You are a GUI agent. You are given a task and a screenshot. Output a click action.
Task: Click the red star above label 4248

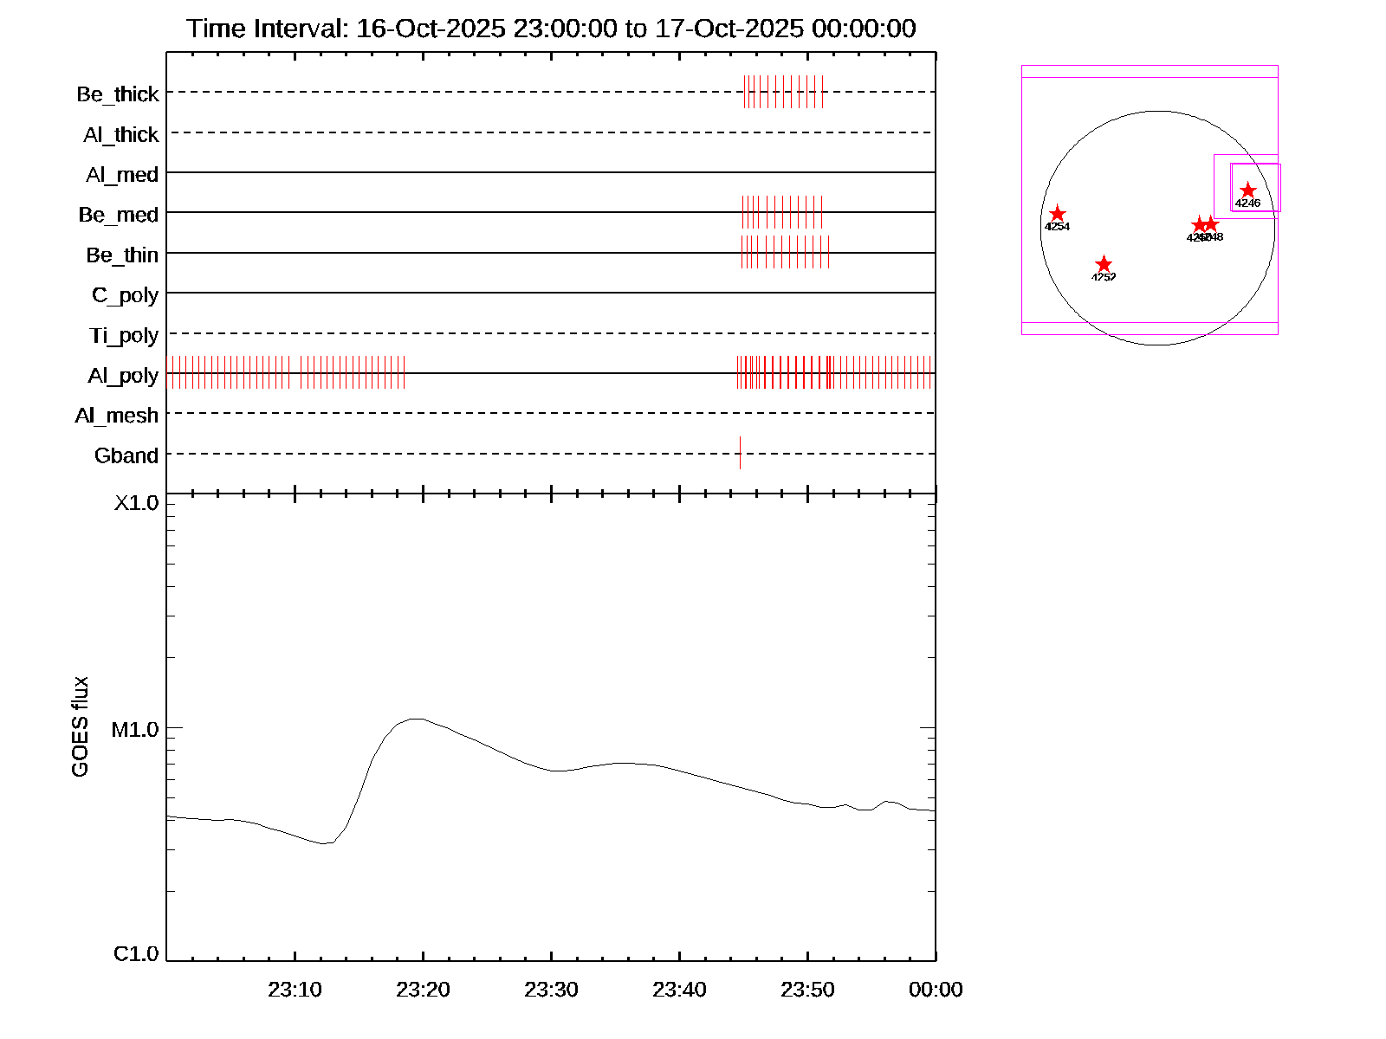point(1212,224)
